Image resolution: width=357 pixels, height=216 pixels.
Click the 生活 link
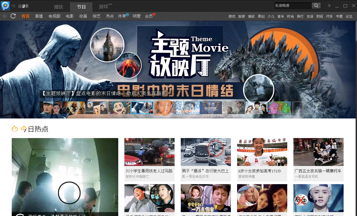[310, 16]
